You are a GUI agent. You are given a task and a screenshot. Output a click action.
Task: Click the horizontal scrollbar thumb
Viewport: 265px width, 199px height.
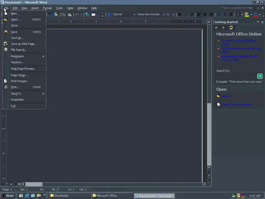click(34, 184)
